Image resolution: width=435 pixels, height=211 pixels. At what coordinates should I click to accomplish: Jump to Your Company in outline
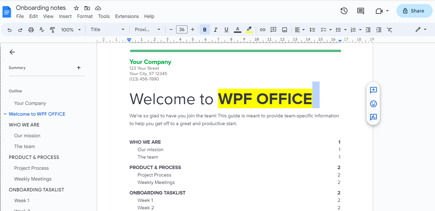coord(30,103)
